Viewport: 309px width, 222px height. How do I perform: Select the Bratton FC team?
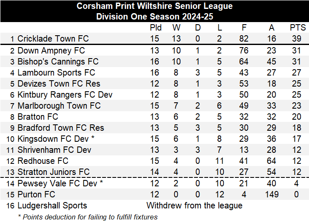coord(38,117)
